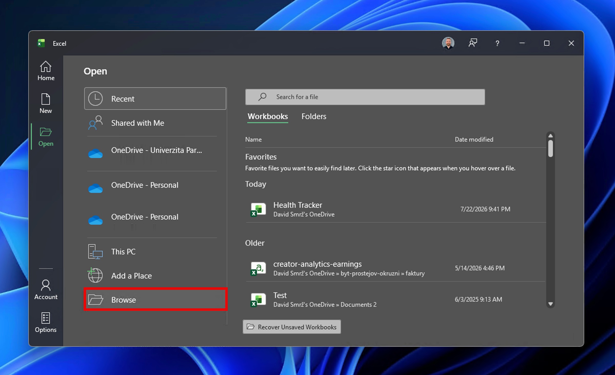Click the Search for a file field
Screen dimensions: 615x375
365,97
